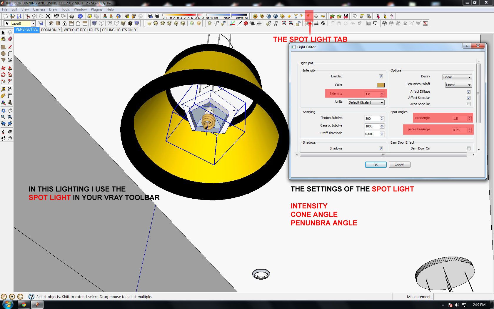Adjust Photon Subdivs stepper
This screenshot has width=494, height=309.
point(382,119)
